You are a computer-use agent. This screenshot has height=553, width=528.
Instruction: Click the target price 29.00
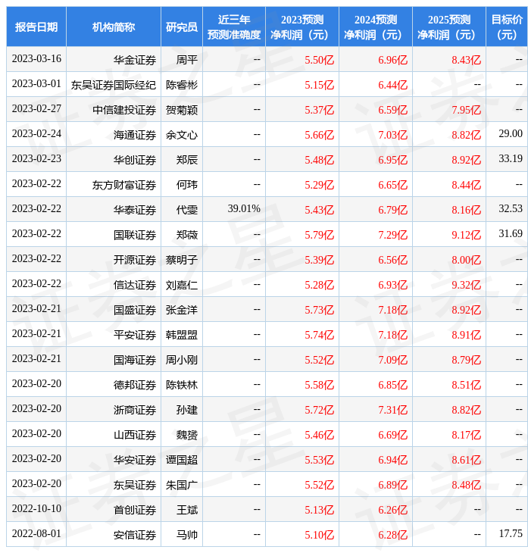point(511,133)
